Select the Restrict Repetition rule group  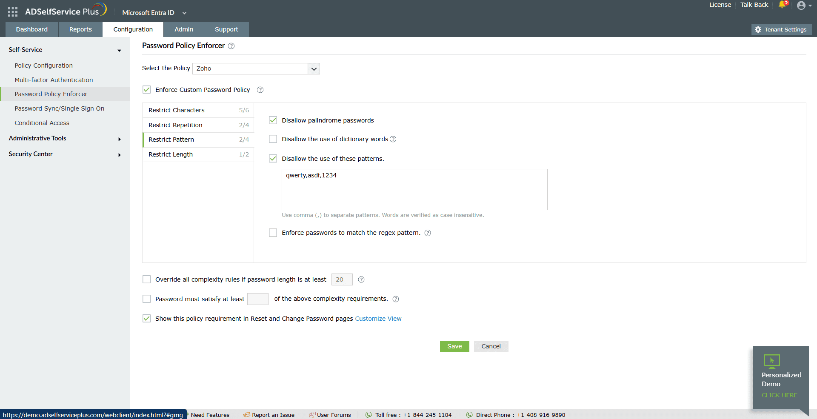[x=198, y=125]
